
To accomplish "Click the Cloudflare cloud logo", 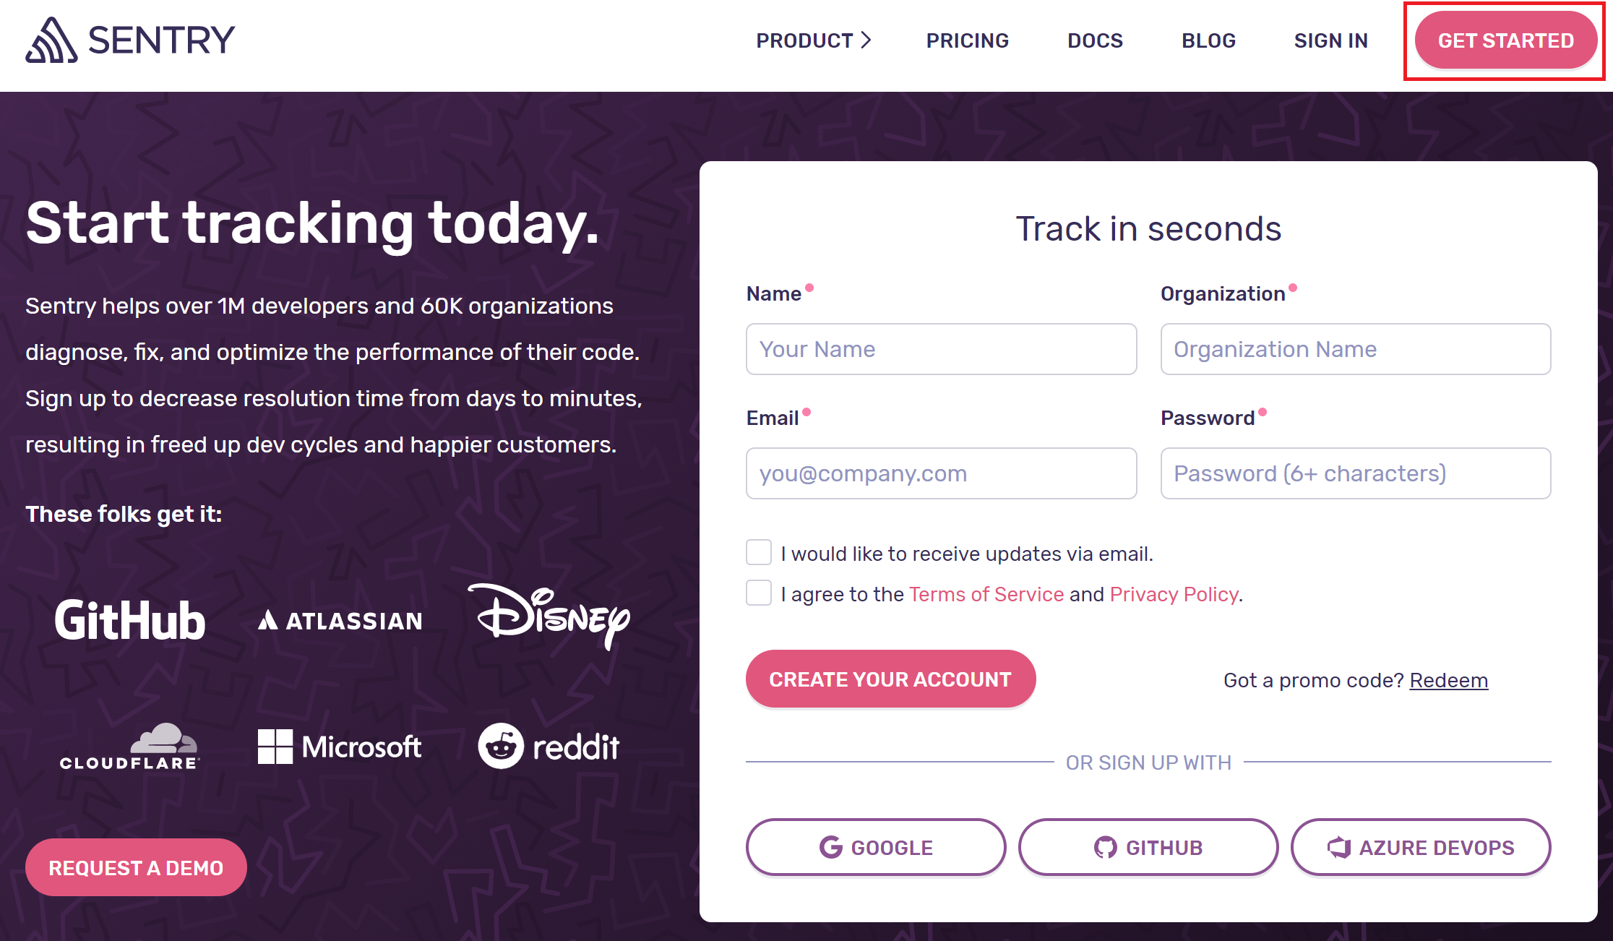I will point(129,747).
